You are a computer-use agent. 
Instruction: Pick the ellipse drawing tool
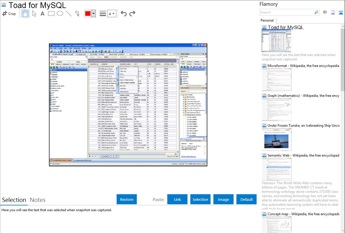60,14
